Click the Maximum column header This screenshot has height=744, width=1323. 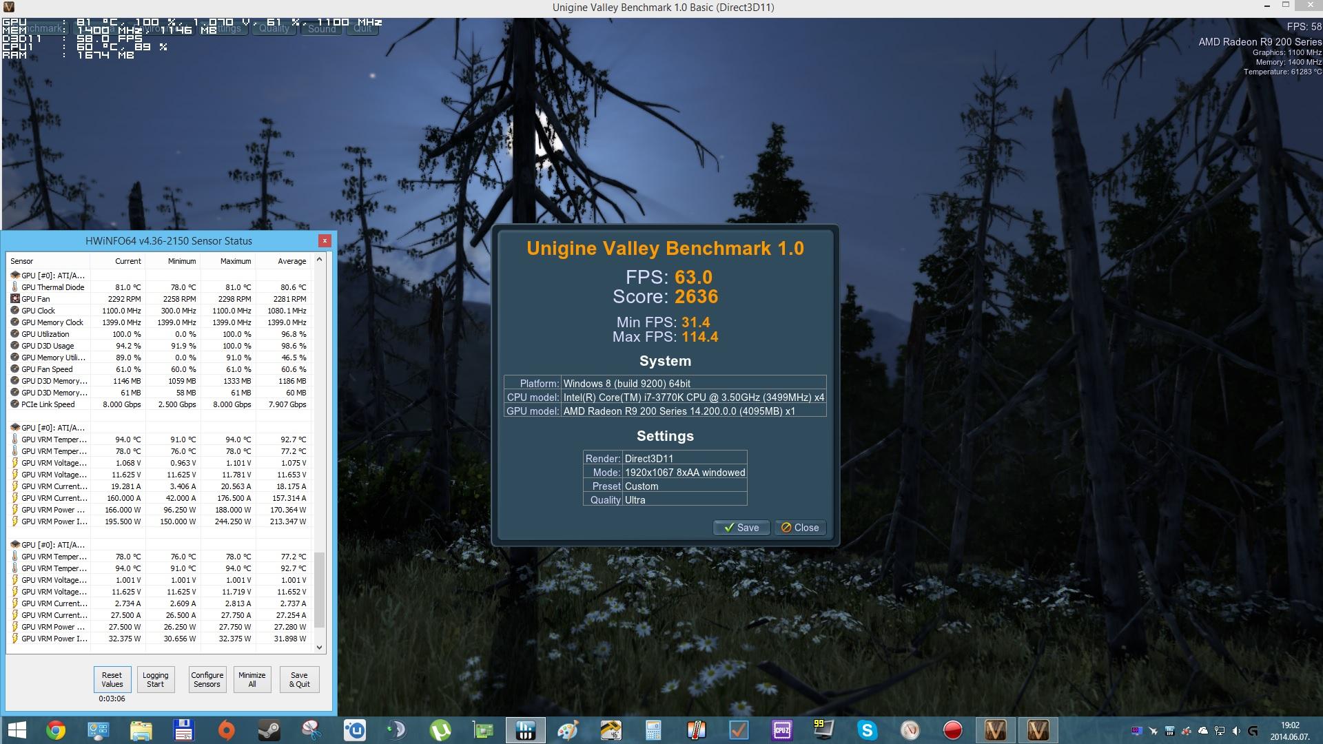tap(227, 261)
